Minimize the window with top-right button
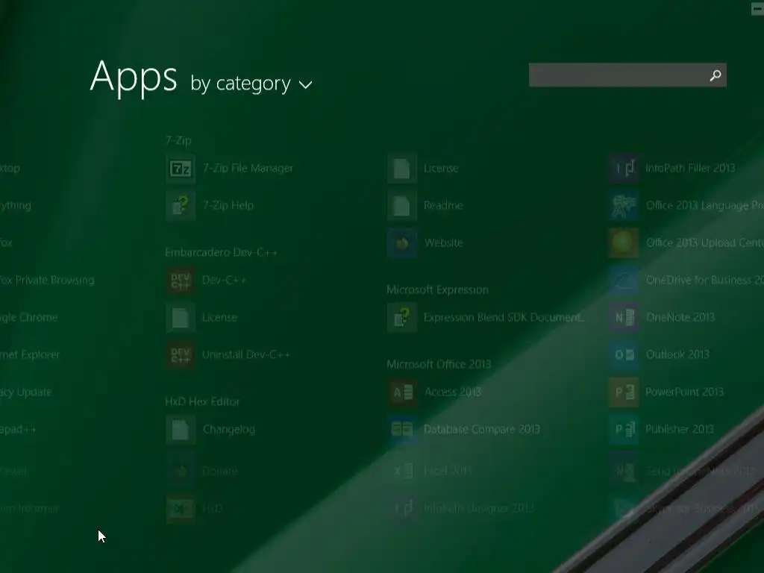This screenshot has width=764, height=573. pos(757,8)
